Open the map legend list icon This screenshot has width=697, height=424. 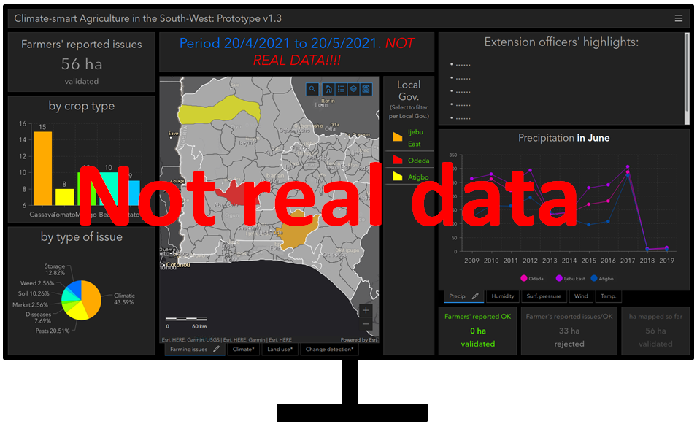341,89
